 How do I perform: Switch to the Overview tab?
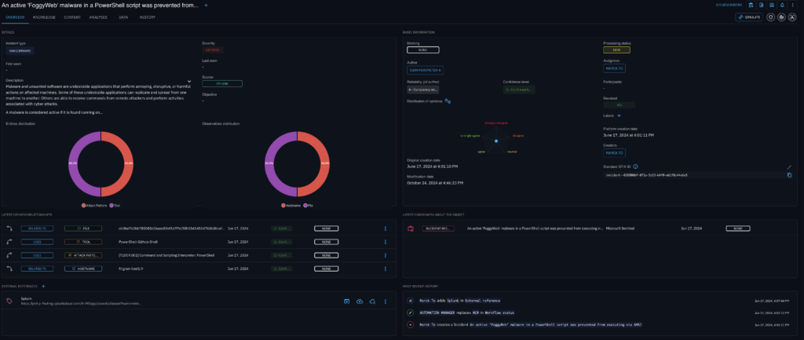pos(14,17)
